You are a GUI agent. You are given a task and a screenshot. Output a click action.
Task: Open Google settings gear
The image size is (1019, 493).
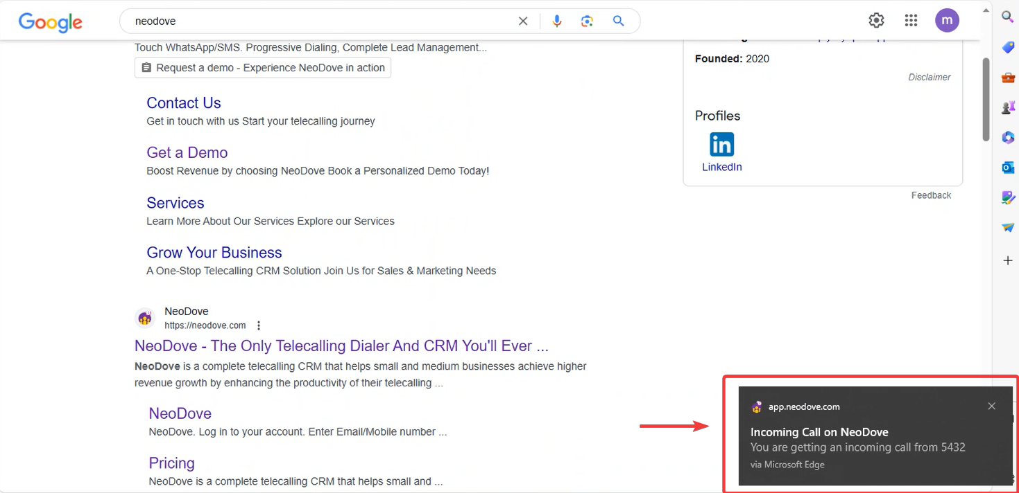[x=877, y=21]
